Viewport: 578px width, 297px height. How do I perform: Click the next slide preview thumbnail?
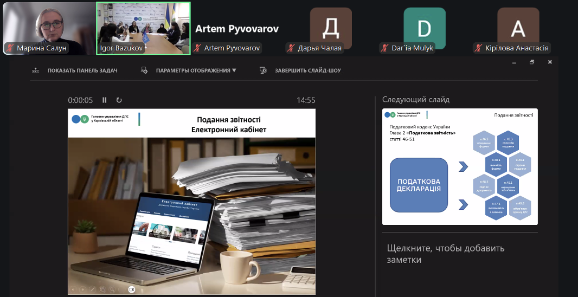coord(460,166)
